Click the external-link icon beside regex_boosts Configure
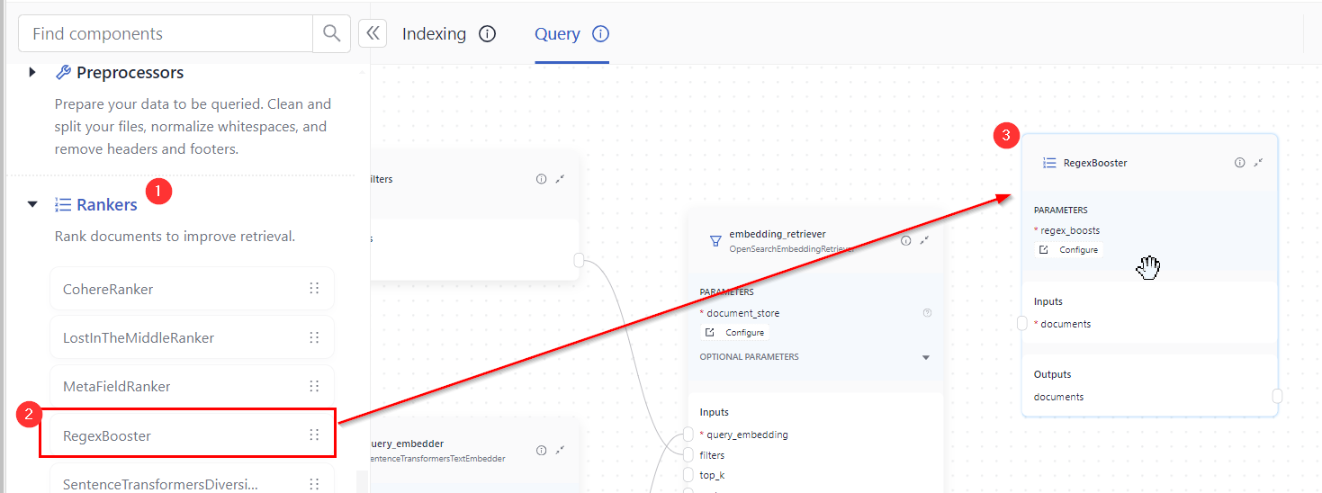 (x=1044, y=249)
